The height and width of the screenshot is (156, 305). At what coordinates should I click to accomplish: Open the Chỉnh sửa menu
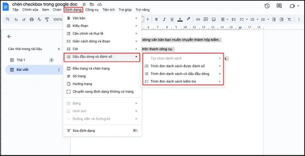point(30,10)
